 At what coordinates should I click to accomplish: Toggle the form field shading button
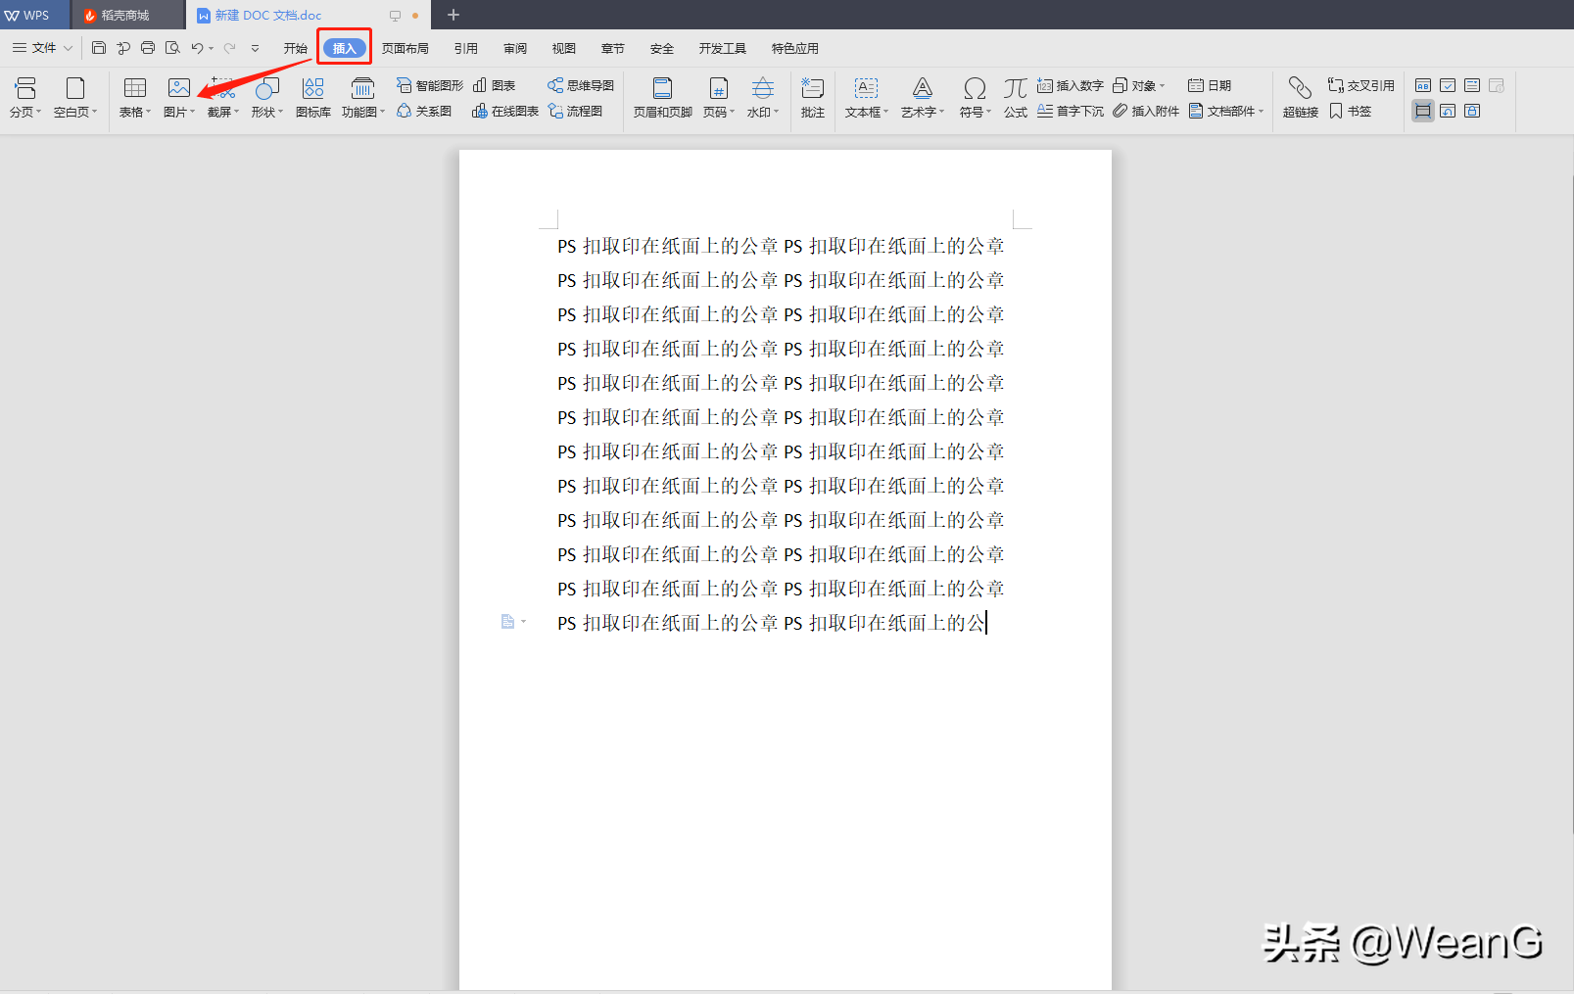point(1423,111)
